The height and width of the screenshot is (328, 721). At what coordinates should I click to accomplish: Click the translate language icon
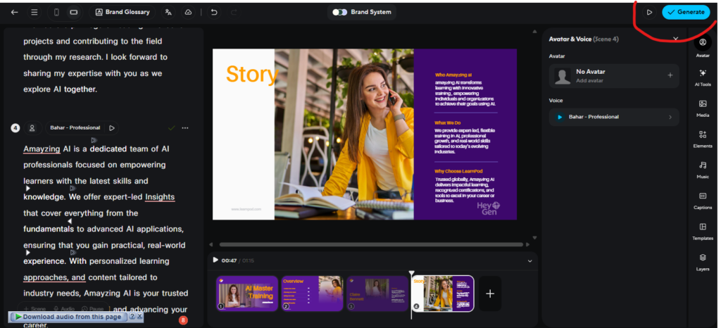click(168, 13)
